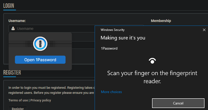Click the REGISTER section heading
Viewport: 208px width, 110px height.
[12, 73]
